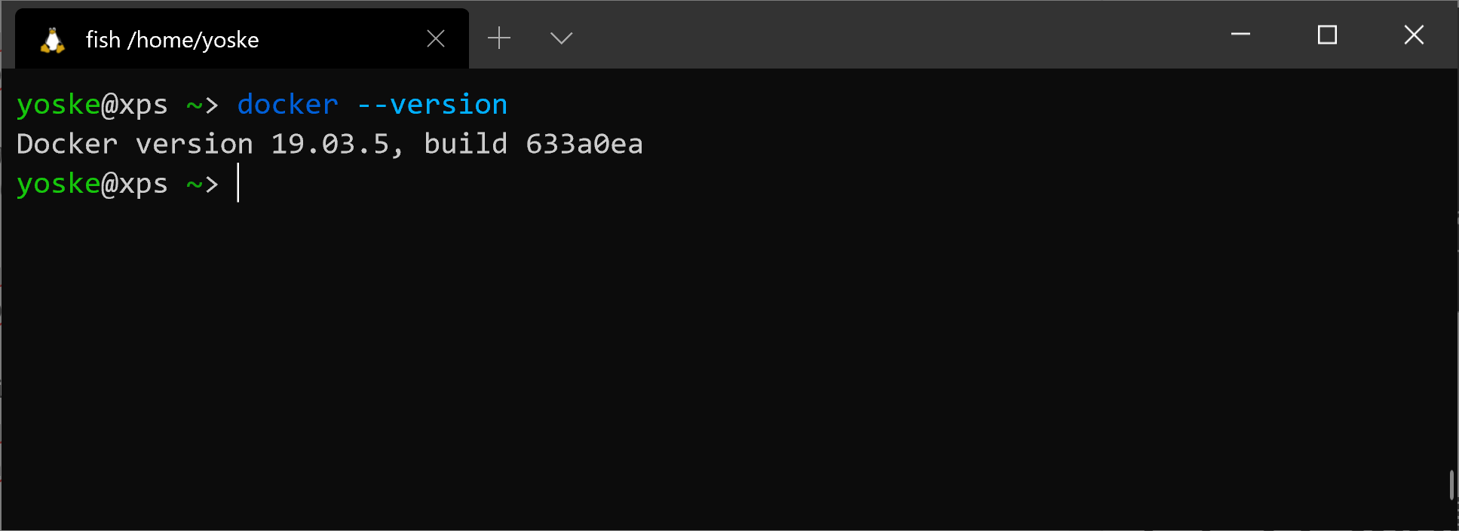The width and height of the screenshot is (1459, 531).
Task: Close the terminal window
Action: click(1414, 35)
